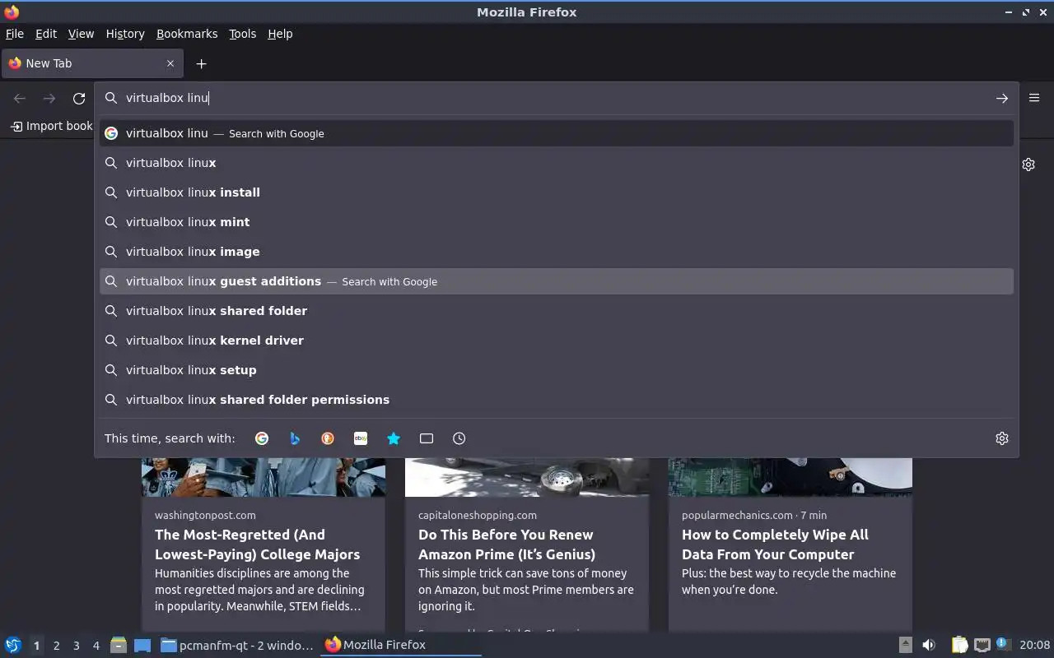Click the show desktop icon in taskbar
Screen dimensions: 1054x658
point(142,645)
